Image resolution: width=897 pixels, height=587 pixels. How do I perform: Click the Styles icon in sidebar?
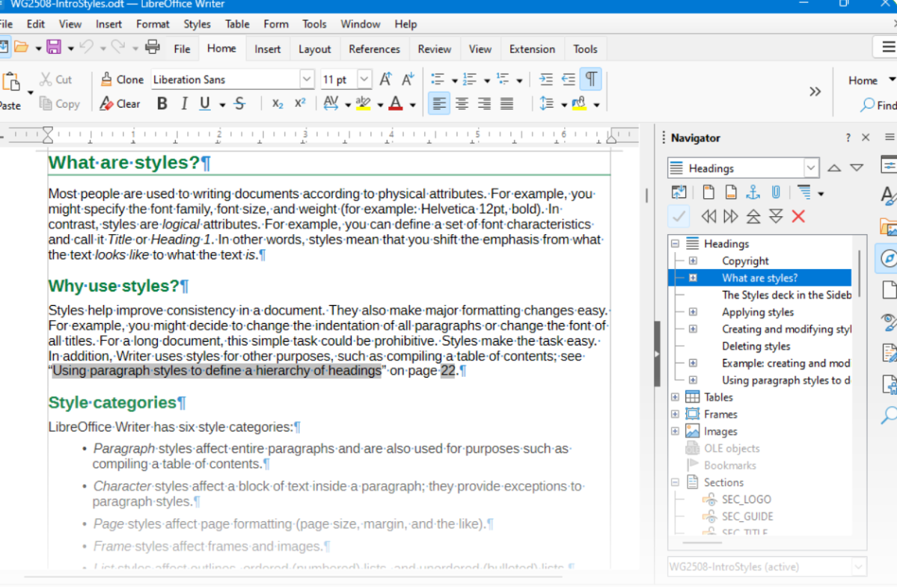click(x=888, y=196)
